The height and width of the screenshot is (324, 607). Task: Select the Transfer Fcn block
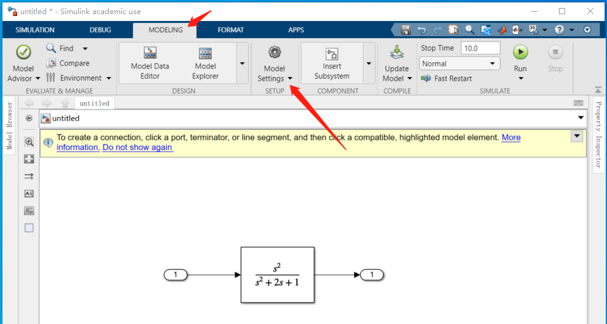[x=278, y=275]
